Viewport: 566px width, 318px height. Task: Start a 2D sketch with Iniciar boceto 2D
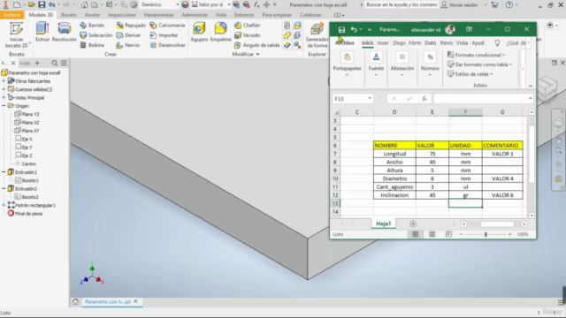(16, 35)
